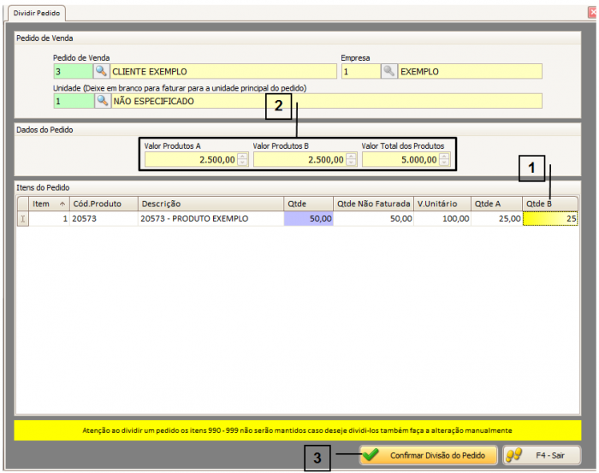Click the row indicator of item 1
The image size is (599, 473).
click(23, 219)
